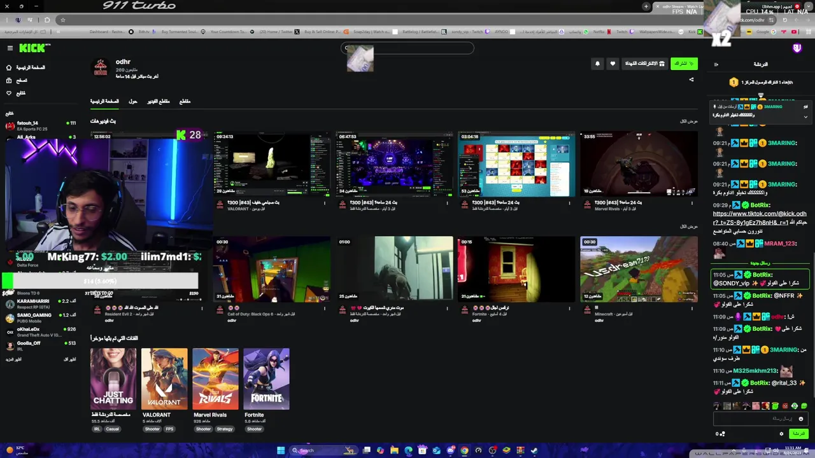Click View all next to the clips section
Image resolution: width=815 pixels, height=458 pixels.
click(x=689, y=226)
